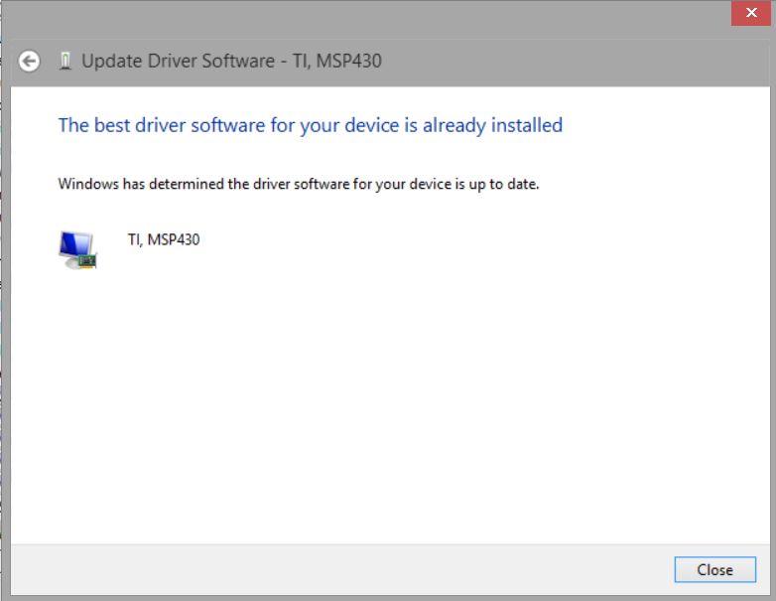
Task: Click the green circuit card on the device icon
Action: tap(88, 261)
